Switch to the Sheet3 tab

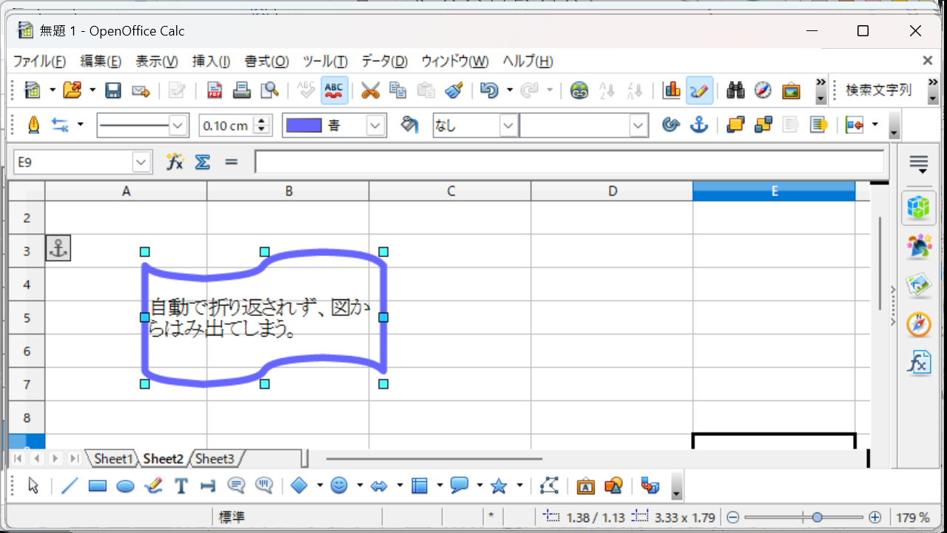[215, 459]
